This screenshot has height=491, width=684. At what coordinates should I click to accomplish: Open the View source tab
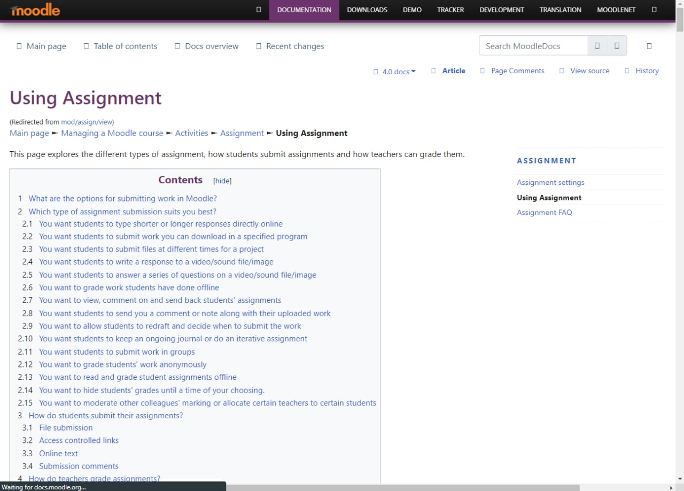point(590,71)
